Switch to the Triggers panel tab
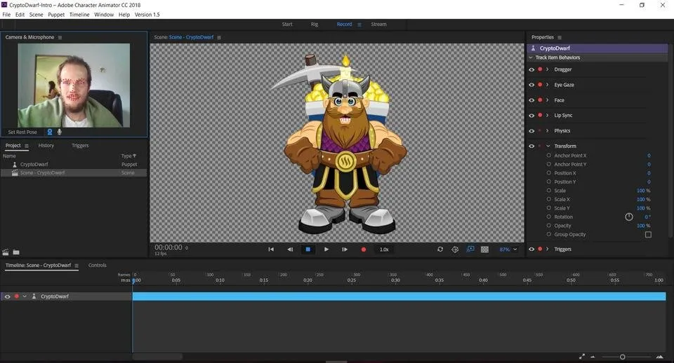 coord(80,146)
